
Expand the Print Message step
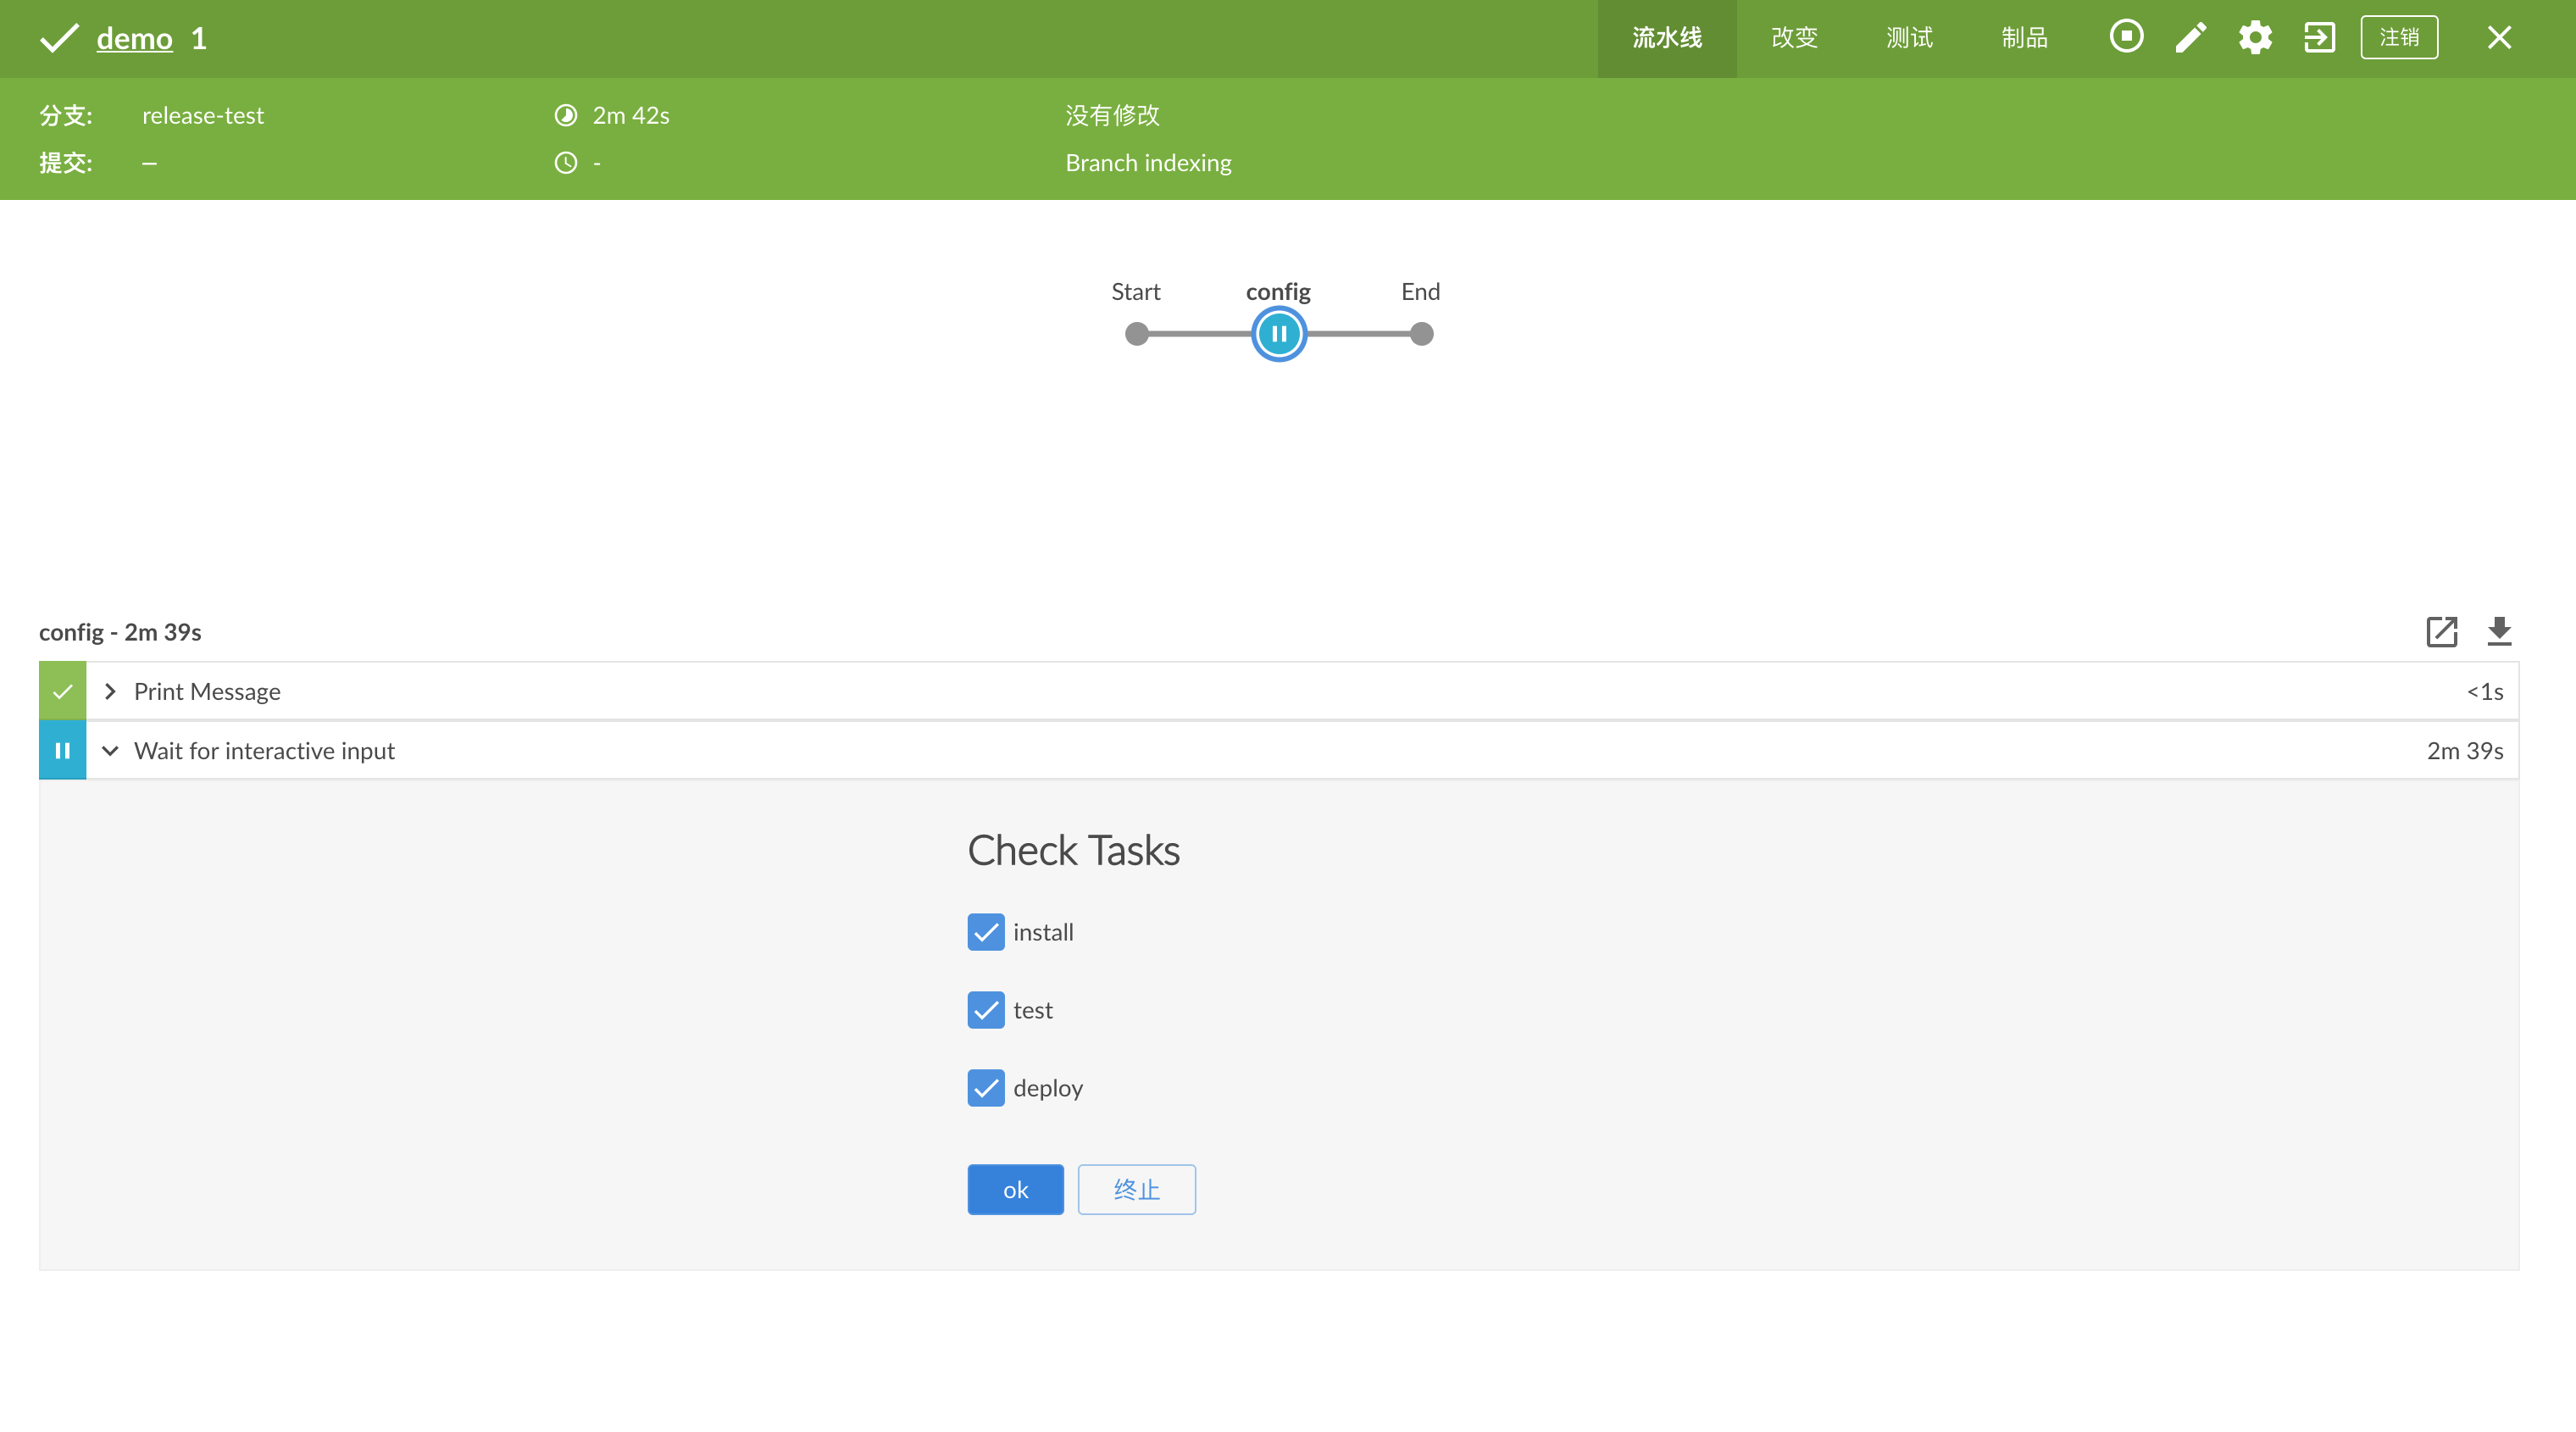click(x=110, y=691)
